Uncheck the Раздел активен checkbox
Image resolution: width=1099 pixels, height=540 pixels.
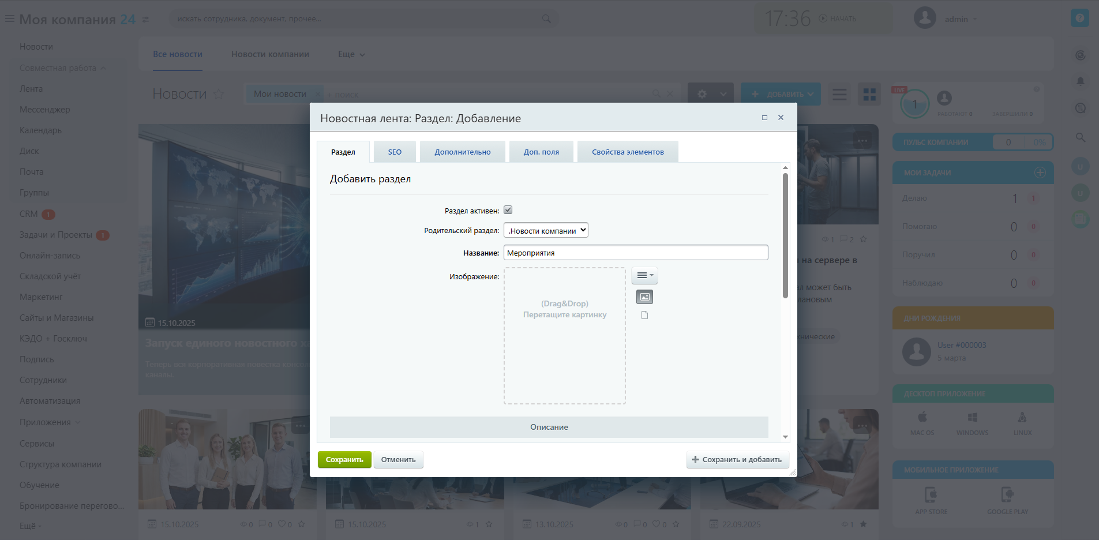(x=508, y=210)
